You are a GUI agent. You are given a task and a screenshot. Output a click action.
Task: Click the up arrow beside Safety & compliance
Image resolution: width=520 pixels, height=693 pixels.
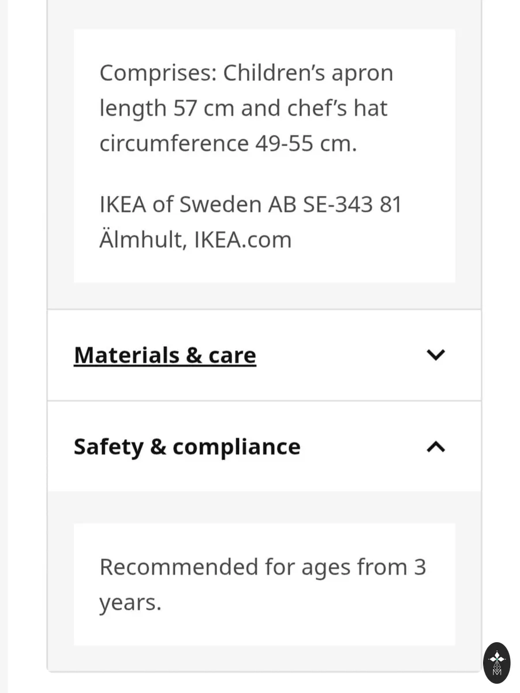tap(436, 446)
